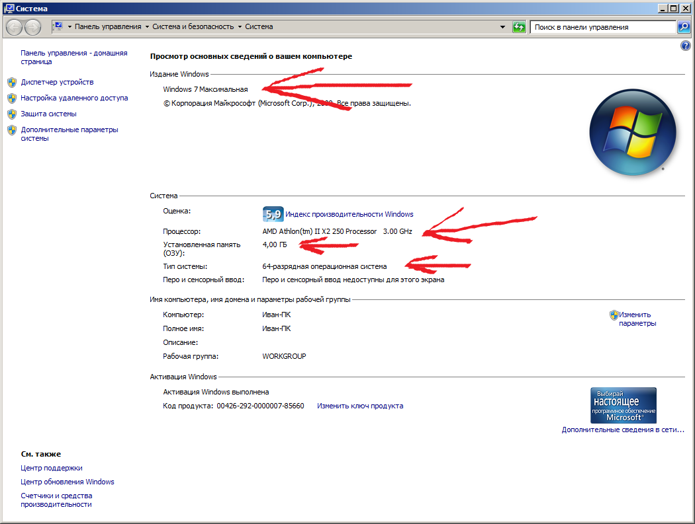695x524 pixels.
Task: Select the Windows 7 Максимальная edition text
Action: 205,89
